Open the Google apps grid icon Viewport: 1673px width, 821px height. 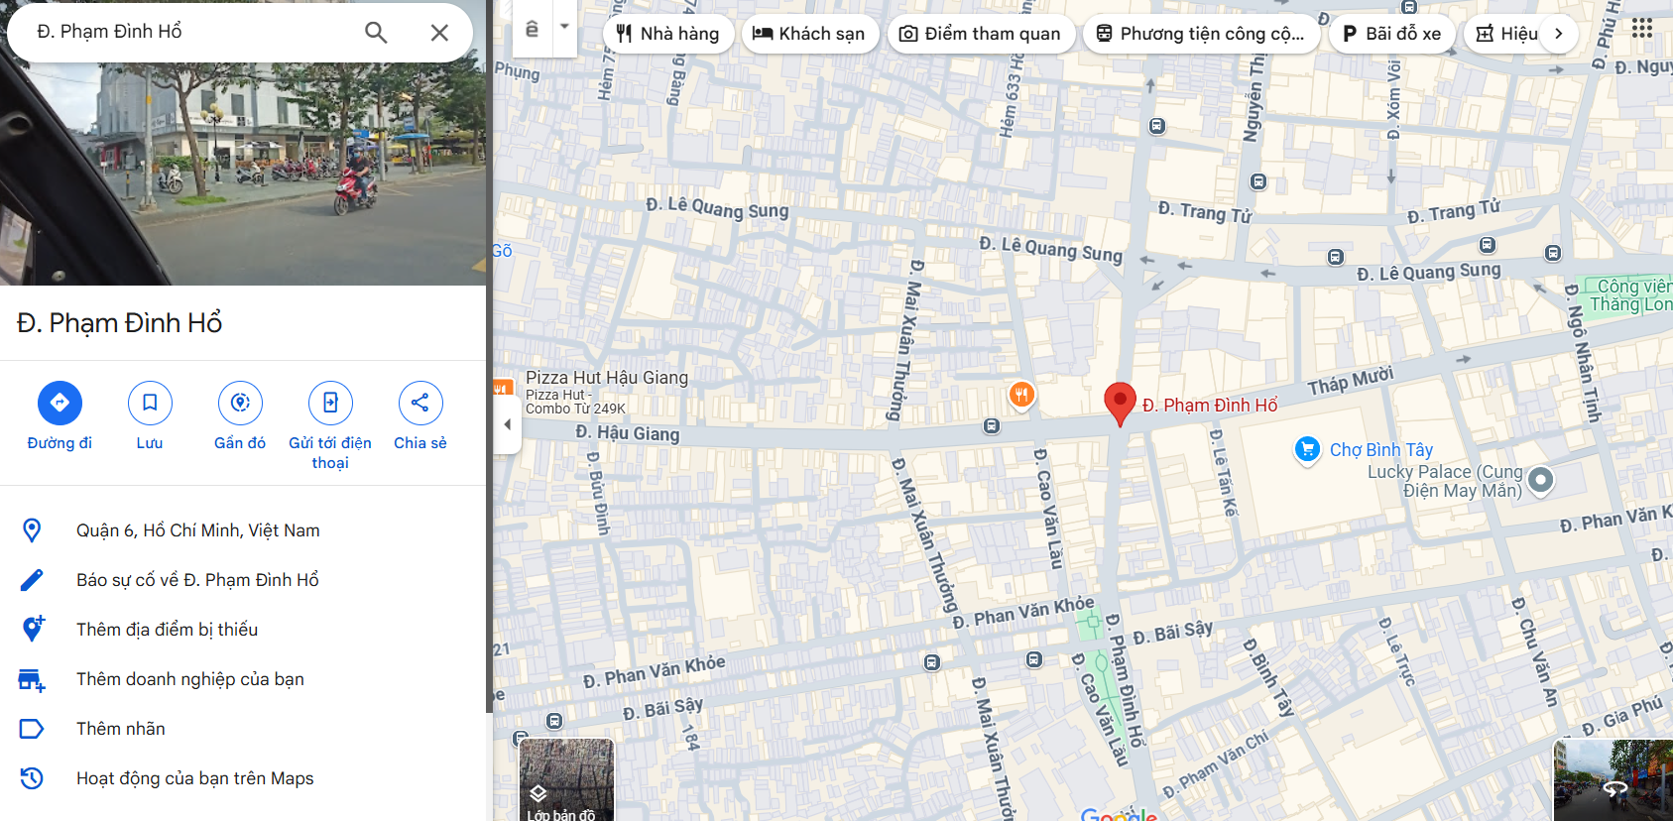1642,29
